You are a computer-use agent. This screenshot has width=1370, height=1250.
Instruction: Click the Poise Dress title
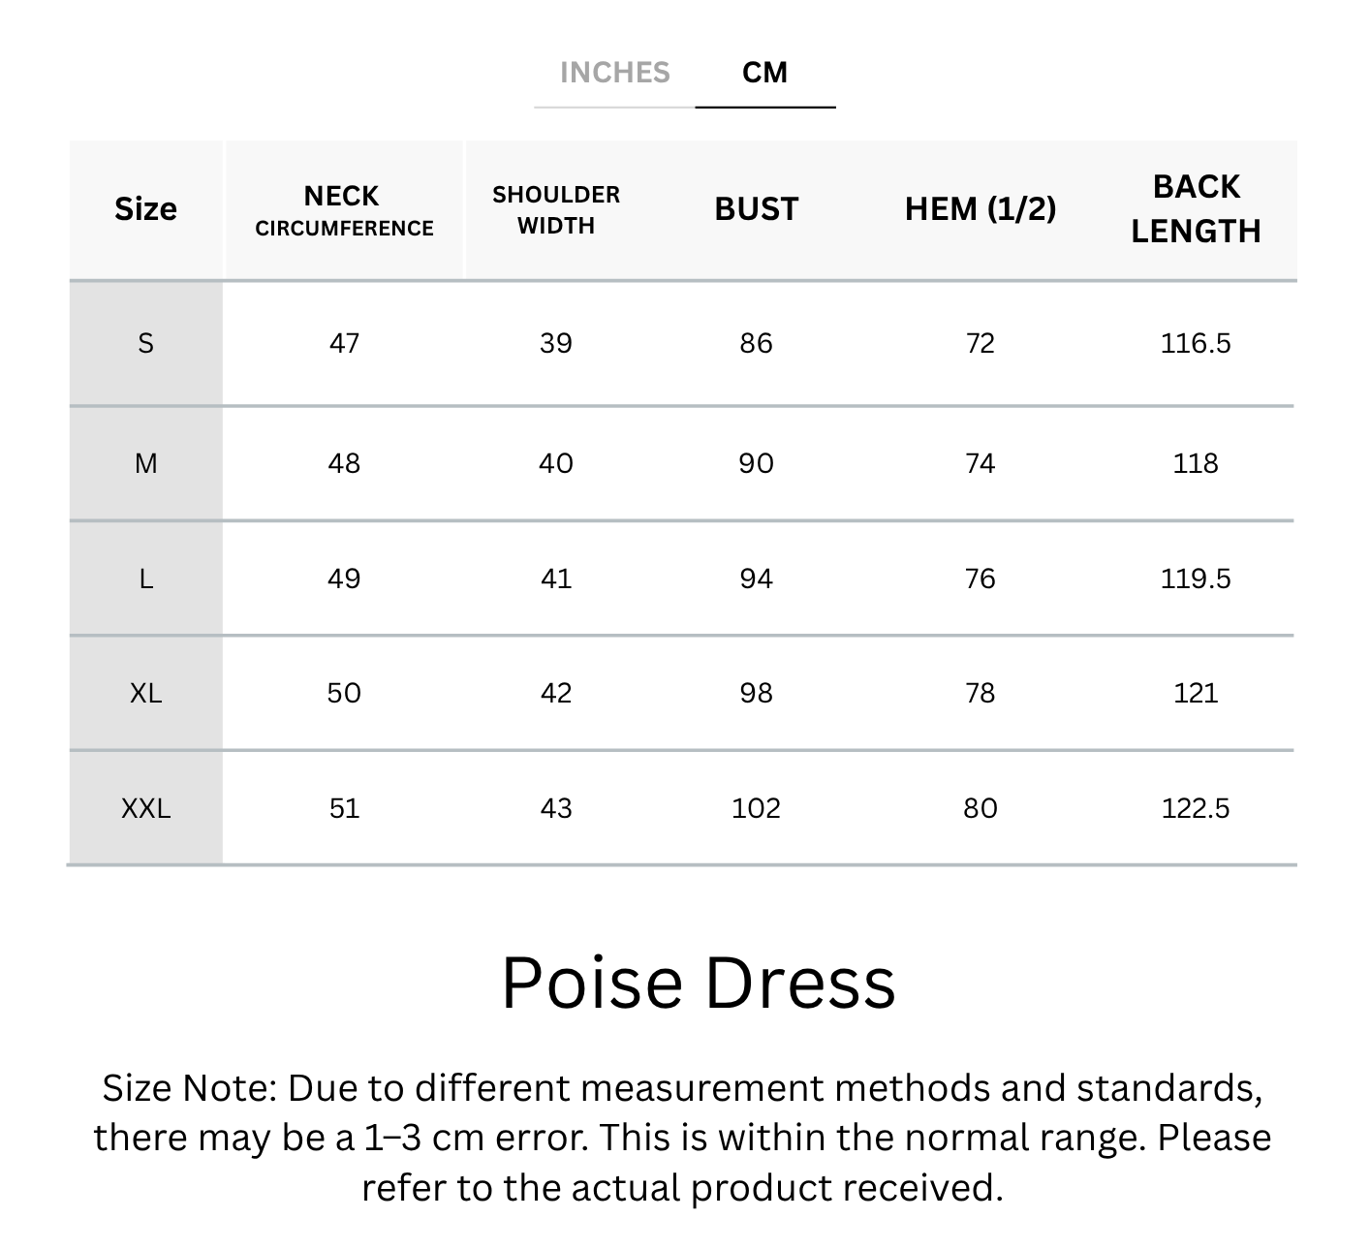(x=698, y=984)
